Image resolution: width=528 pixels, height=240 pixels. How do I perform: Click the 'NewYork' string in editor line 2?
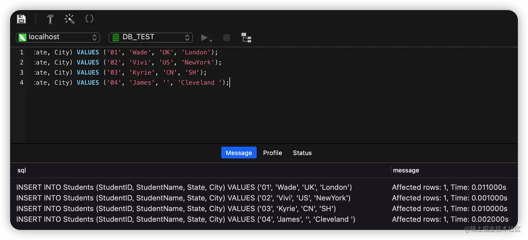click(x=198, y=62)
